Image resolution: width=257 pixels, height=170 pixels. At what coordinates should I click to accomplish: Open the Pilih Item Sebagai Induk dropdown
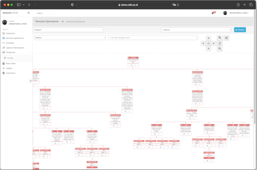[x=153, y=38]
